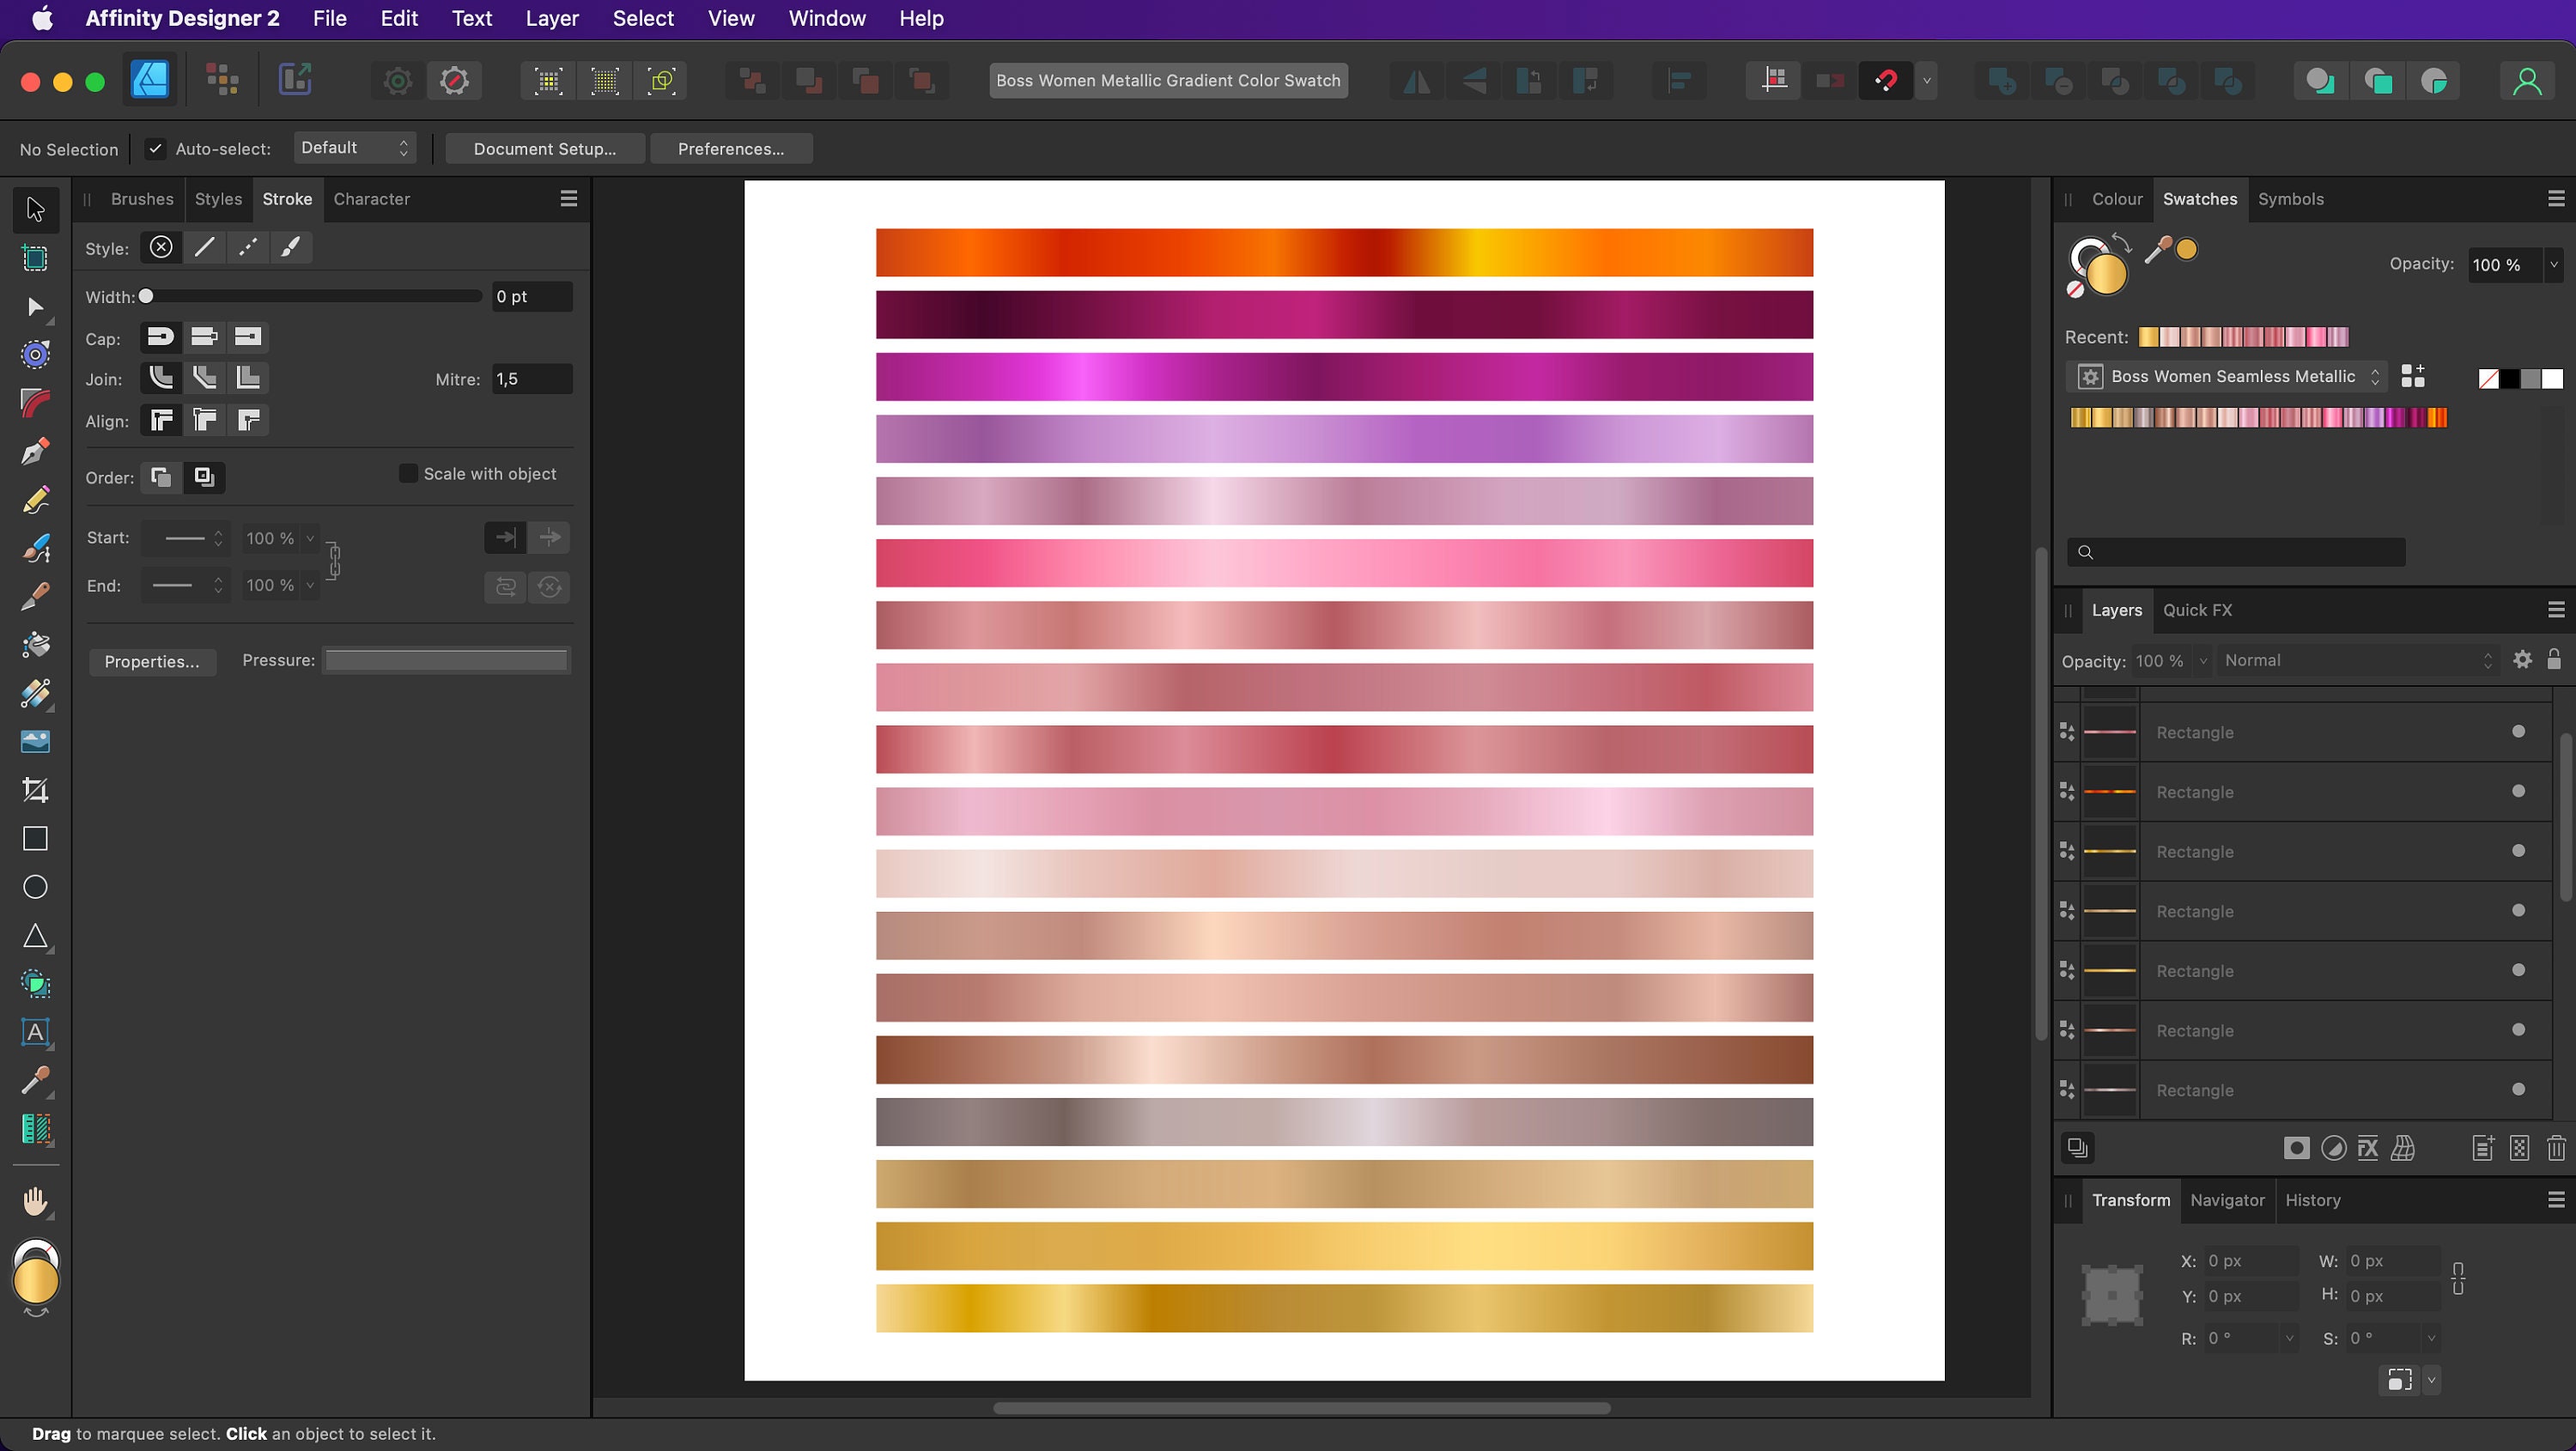This screenshot has width=2576, height=1451.
Task: Select the Hand tool for panning
Action: point(35,1201)
